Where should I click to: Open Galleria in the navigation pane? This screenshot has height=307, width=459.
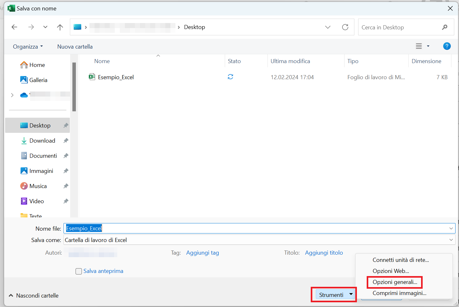[x=34, y=80]
